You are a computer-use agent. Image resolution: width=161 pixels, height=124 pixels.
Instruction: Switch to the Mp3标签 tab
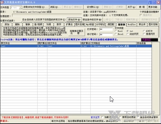pos(90,24)
